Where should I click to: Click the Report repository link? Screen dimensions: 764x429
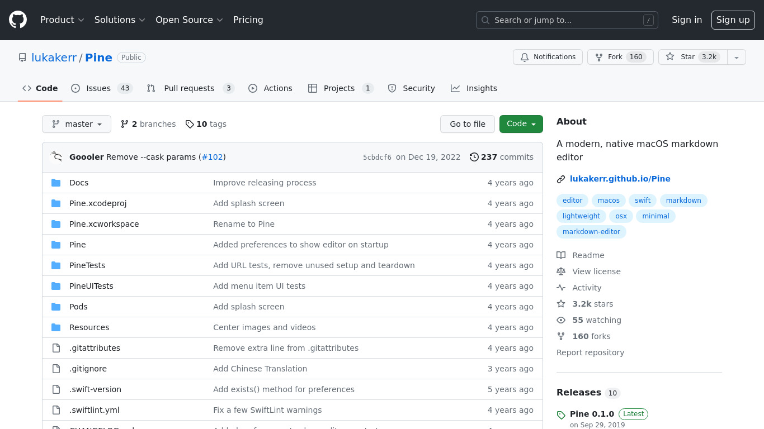pyautogui.click(x=590, y=352)
